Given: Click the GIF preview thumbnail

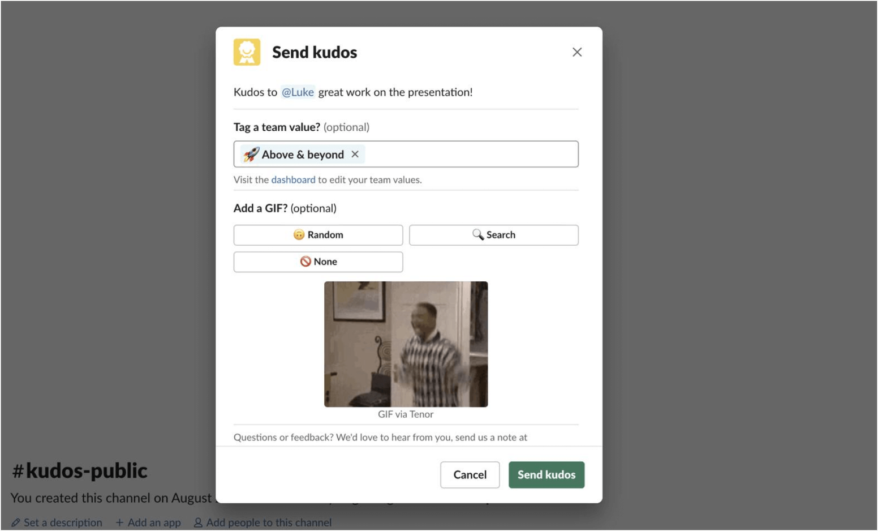Looking at the screenshot, I should click(406, 344).
